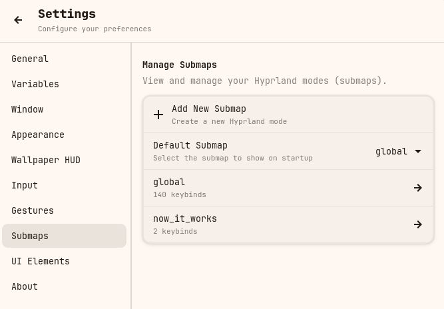Open the Gestures settings page
The width and height of the screenshot is (444, 309).
tap(33, 210)
